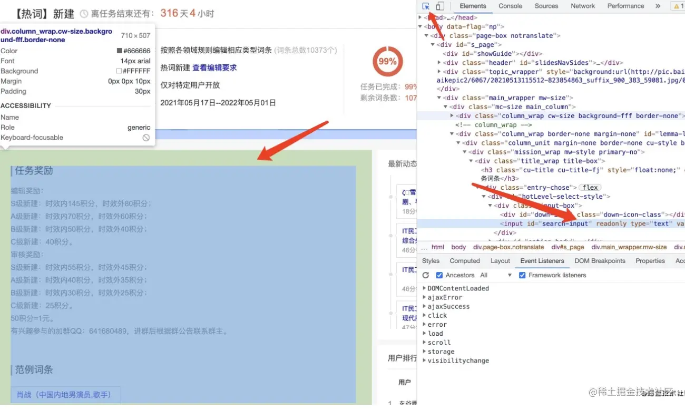
Task: Switch to the Styles pane
Action: [430, 261]
